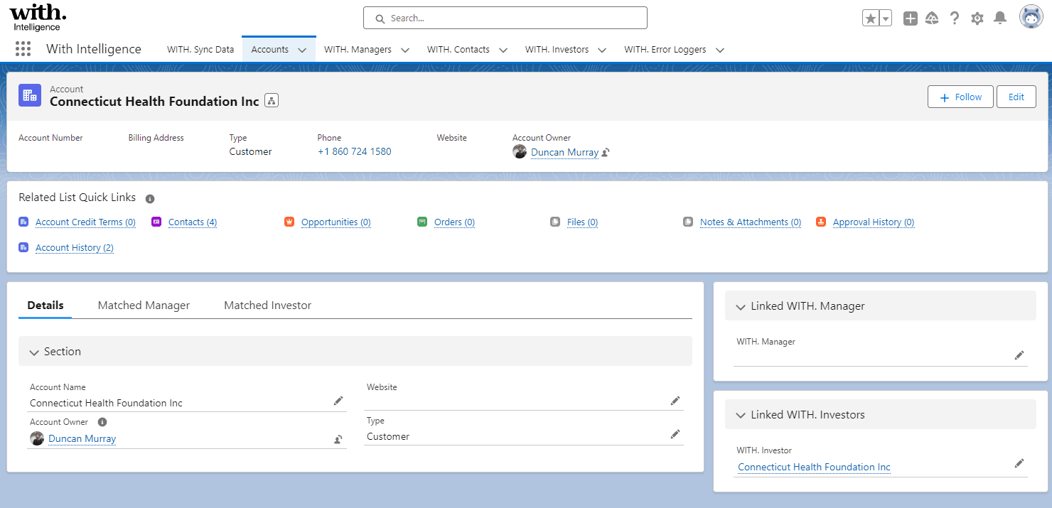Open Account Credit Terms (0) link
1052x508 pixels.
tap(85, 222)
